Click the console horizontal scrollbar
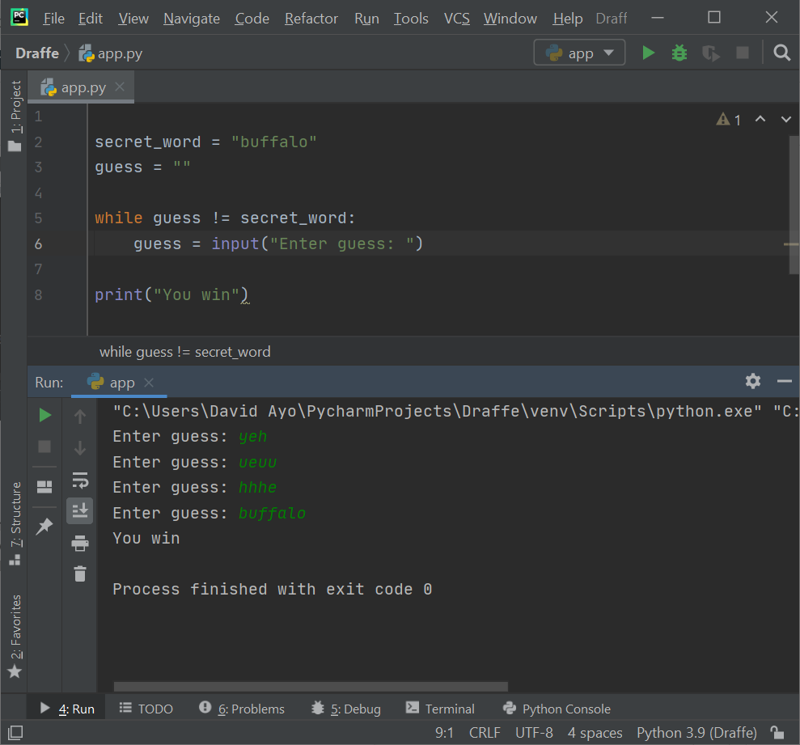The image size is (800, 745). (x=311, y=686)
